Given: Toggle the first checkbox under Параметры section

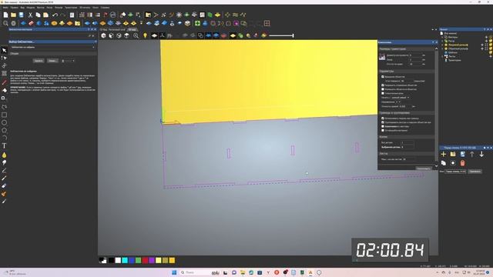Looking at the screenshot, I should point(383,77).
